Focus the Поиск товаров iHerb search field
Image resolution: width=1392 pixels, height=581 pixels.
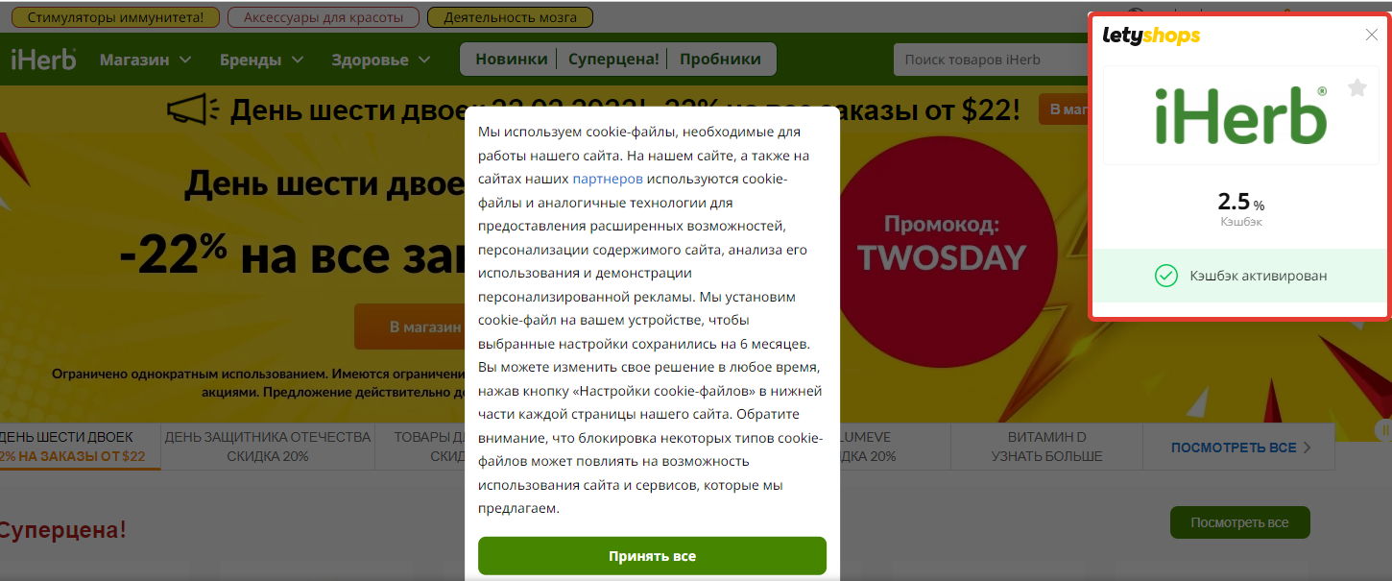click(x=989, y=60)
